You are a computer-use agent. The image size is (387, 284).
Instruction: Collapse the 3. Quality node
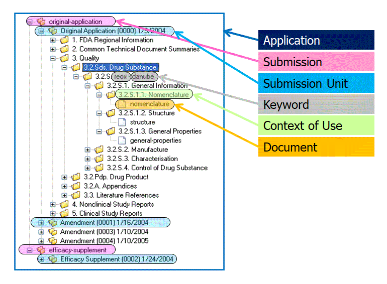click(53, 58)
